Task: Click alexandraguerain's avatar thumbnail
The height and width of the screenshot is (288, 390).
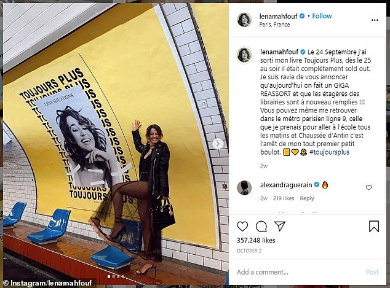Action: pyautogui.click(x=244, y=188)
